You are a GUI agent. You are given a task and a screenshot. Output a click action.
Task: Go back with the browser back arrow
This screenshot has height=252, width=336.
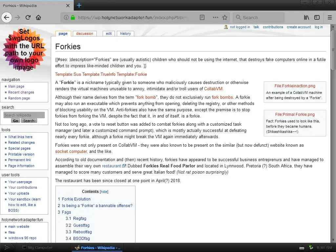pos(7,17)
